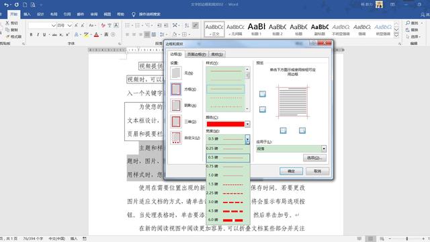Click the justify alignment icon
The height and width of the screenshot is (242, 430).
(x=147, y=34)
